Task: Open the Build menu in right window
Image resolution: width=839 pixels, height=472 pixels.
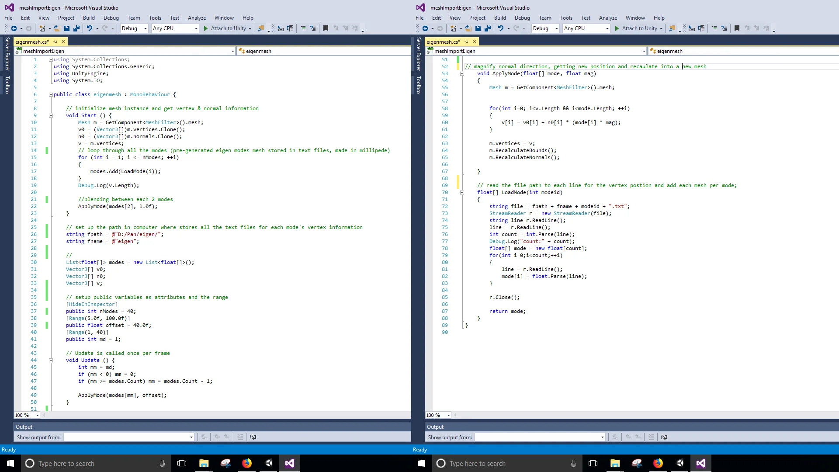Action: (x=499, y=18)
